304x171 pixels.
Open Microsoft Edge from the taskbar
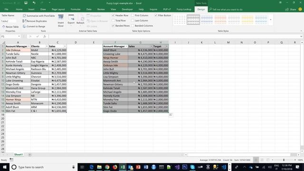(x=92, y=167)
